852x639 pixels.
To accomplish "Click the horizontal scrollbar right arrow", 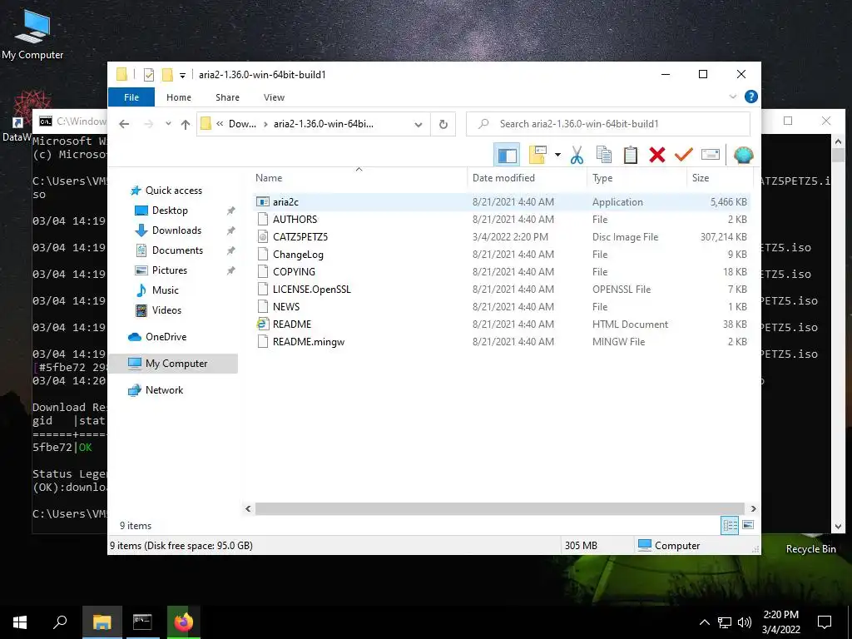I will (753, 508).
